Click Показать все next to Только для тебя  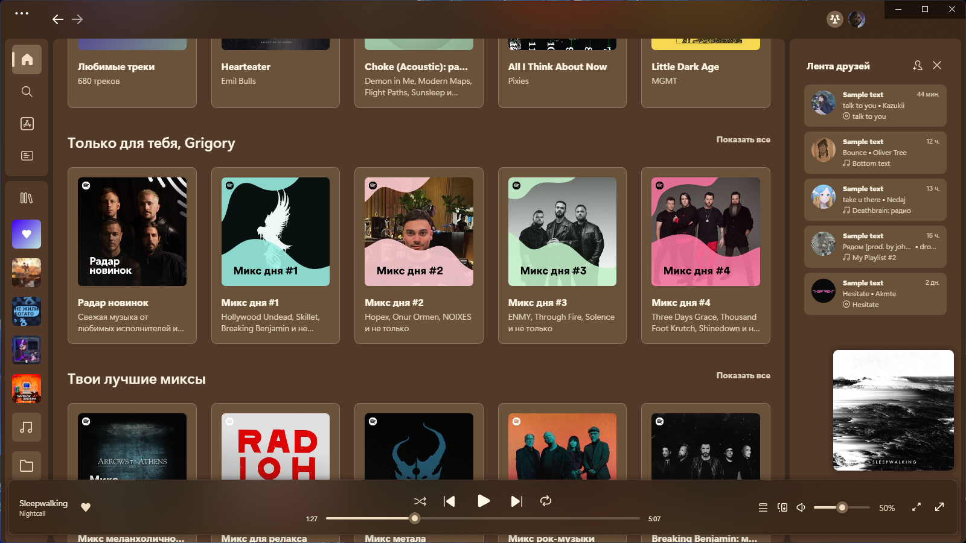coord(743,139)
